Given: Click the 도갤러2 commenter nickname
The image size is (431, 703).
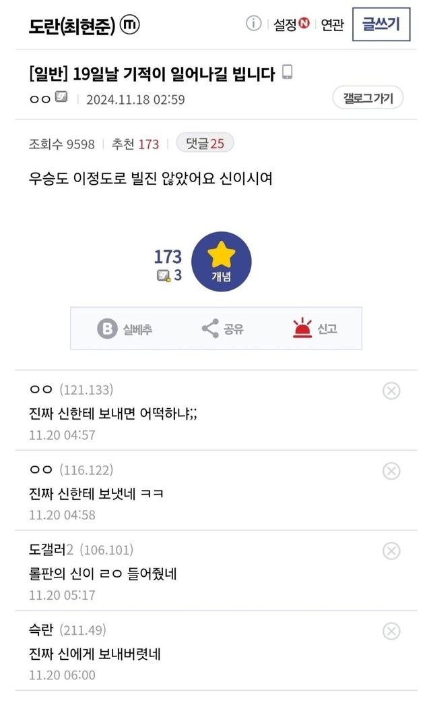Looking at the screenshot, I should pyautogui.click(x=47, y=550).
